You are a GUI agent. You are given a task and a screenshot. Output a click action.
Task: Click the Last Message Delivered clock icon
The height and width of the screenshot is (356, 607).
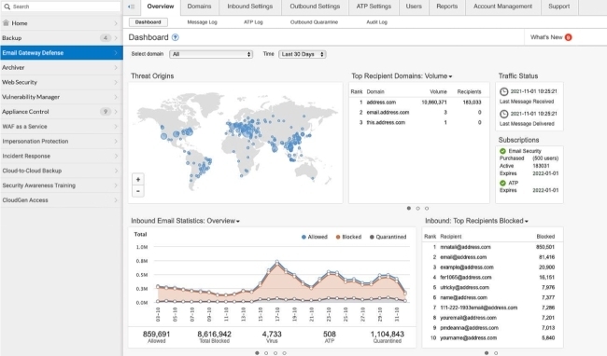[503, 114]
